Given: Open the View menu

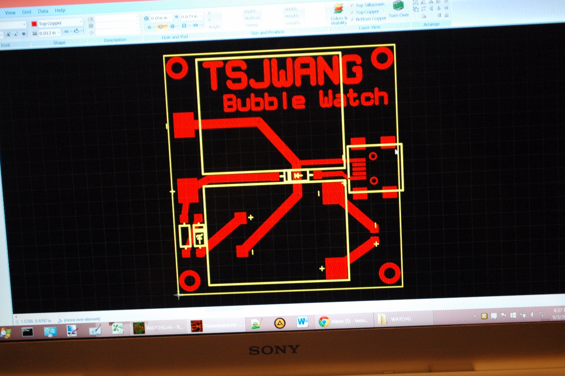Looking at the screenshot, I should (10, 13).
